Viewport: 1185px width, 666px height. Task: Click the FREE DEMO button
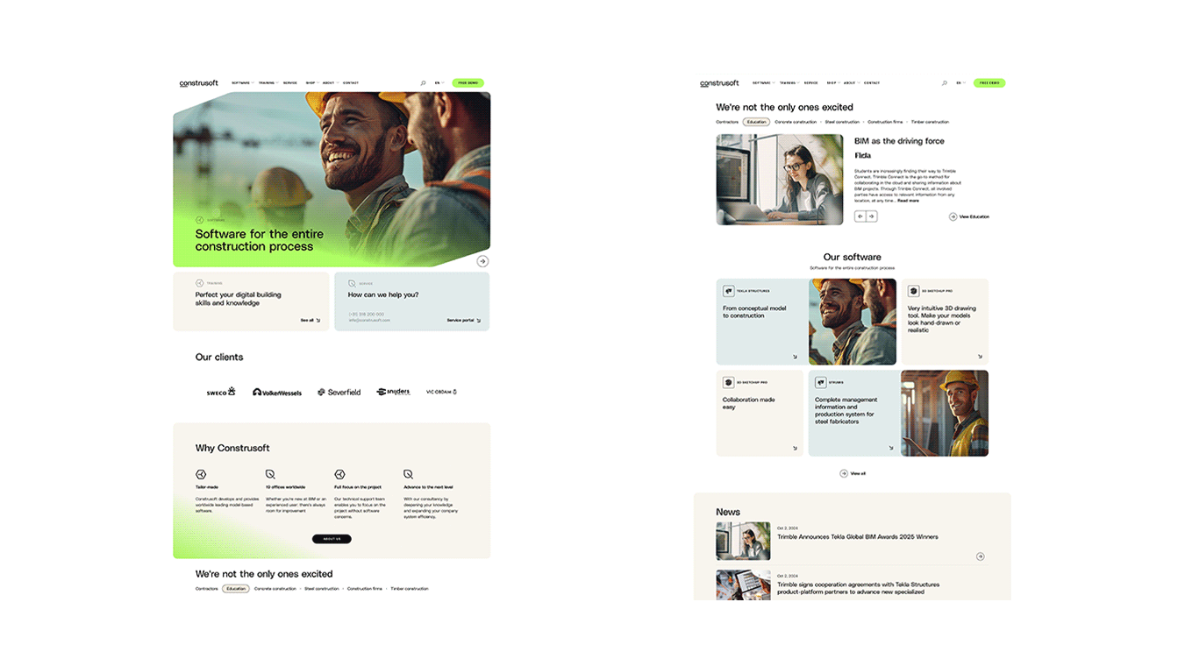(x=468, y=82)
